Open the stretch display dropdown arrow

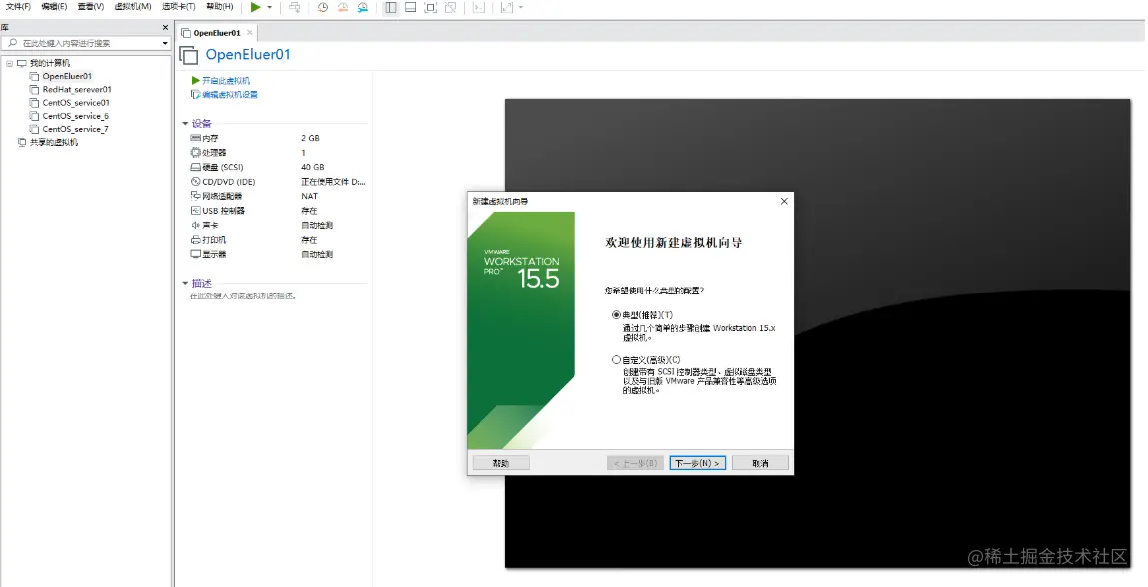[x=521, y=7]
